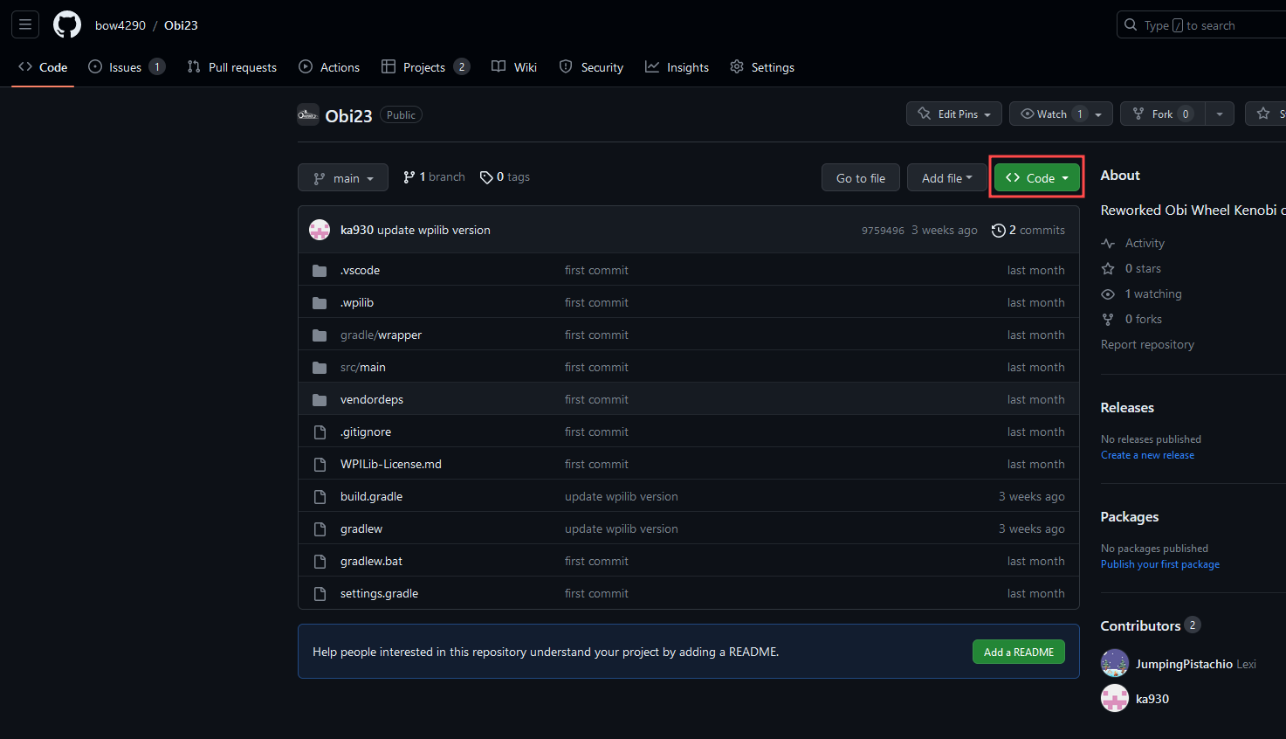The width and height of the screenshot is (1286, 739).
Task: Click the JumpingPistachio avatar thumbnail
Action: pyautogui.click(x=1115, y=663)
